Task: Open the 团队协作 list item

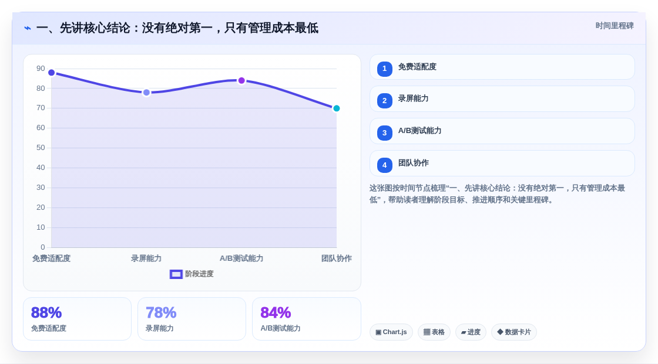Action: 502,164
